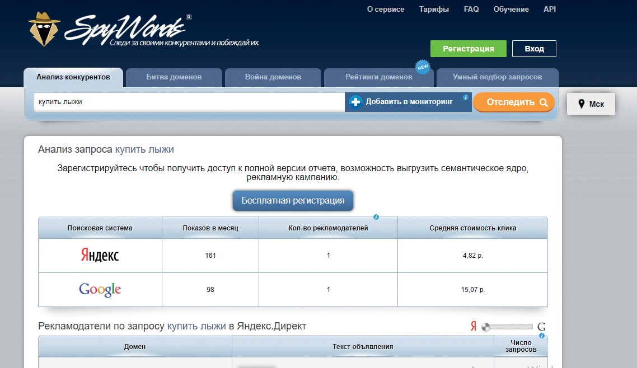This screenshot has width=637, height=368.
Task: Open the Умный подбор запросов tab
Action: coord(497,77)
